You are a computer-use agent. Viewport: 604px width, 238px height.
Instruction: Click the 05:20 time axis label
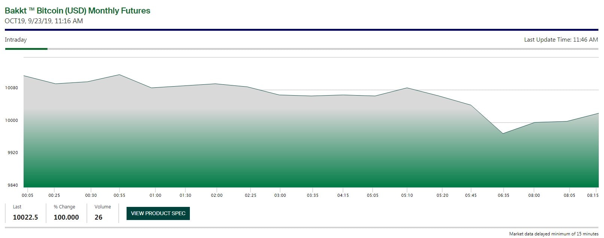(x=442, y=195)
